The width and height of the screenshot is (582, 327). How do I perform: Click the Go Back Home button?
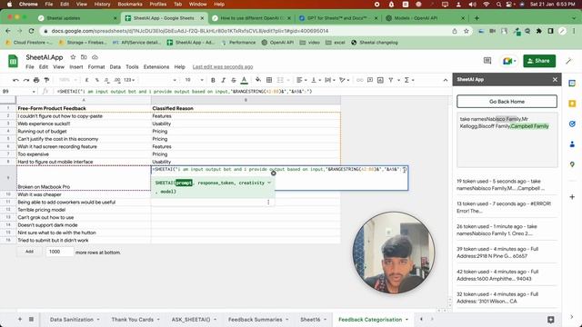click(x=507, y=102)
